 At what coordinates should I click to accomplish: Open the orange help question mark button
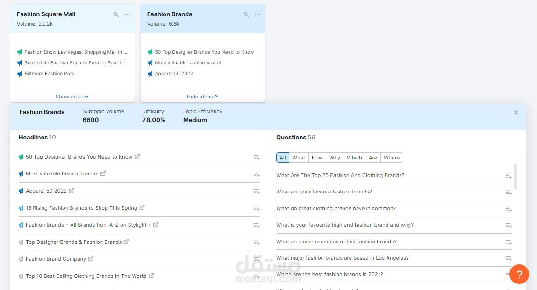pyautogui.click(x=519, y=274)
